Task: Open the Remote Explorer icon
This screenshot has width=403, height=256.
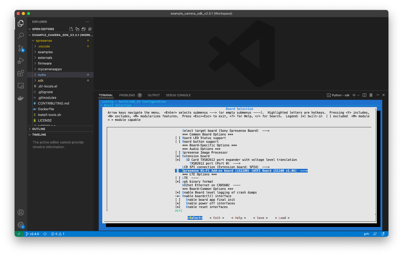Action: point(21,86)
